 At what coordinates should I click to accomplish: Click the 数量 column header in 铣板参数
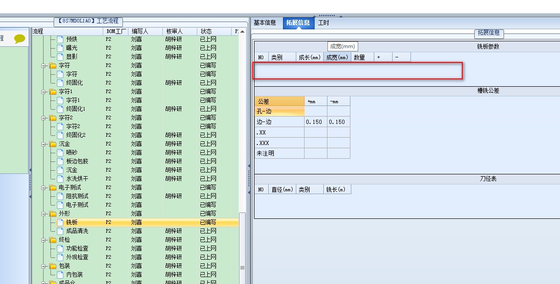[x=362, y=57]
